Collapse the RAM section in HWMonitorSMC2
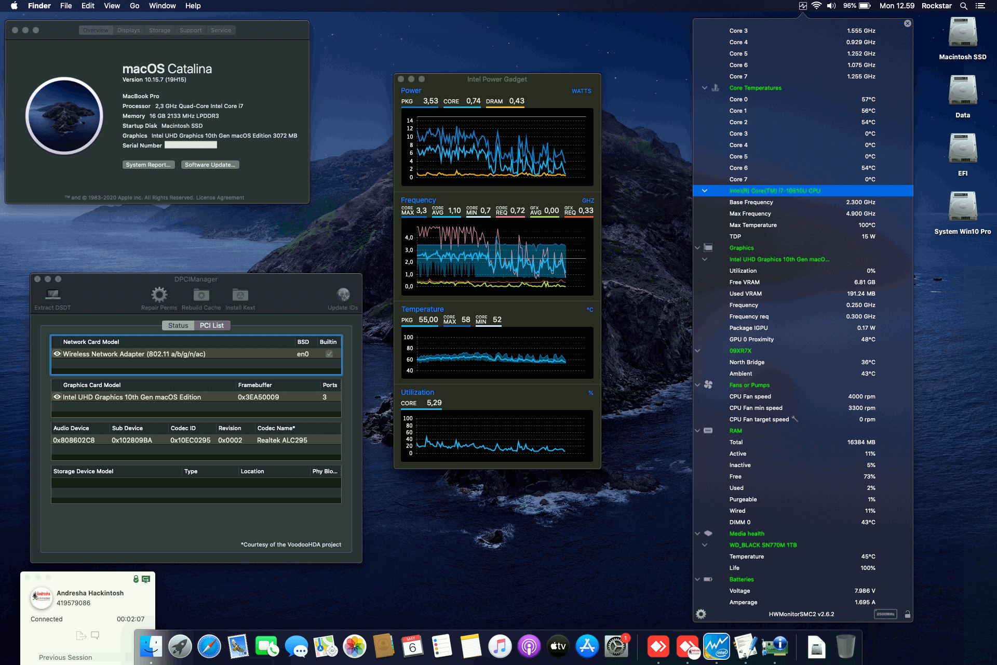Image resolution: width=997 pixels, height=665 pixels. [x=697, y=431]
